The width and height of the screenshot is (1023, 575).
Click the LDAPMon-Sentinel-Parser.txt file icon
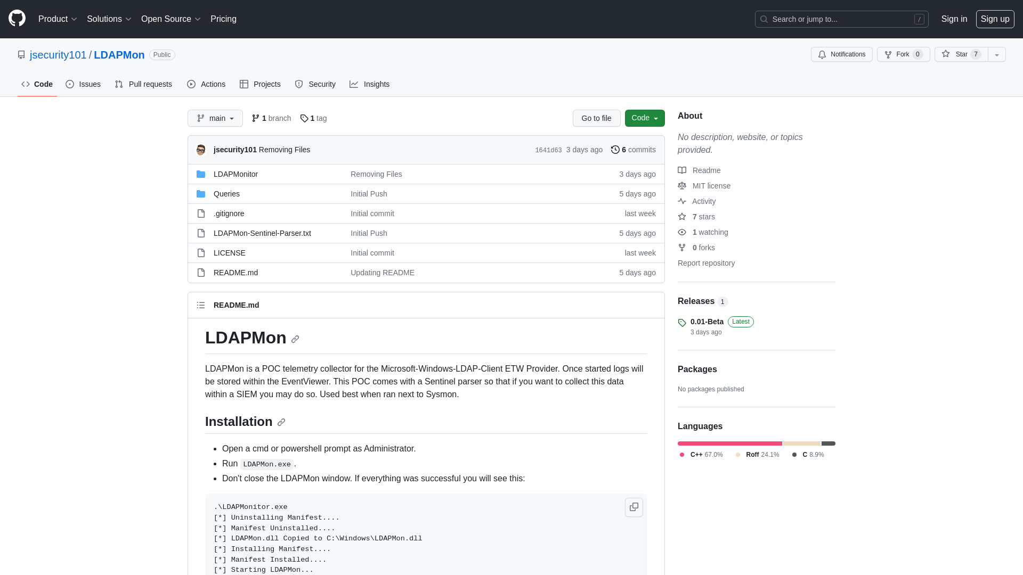(201, 233)
